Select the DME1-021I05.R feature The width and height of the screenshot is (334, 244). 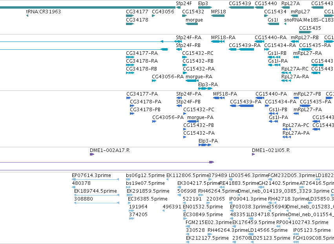253,154
